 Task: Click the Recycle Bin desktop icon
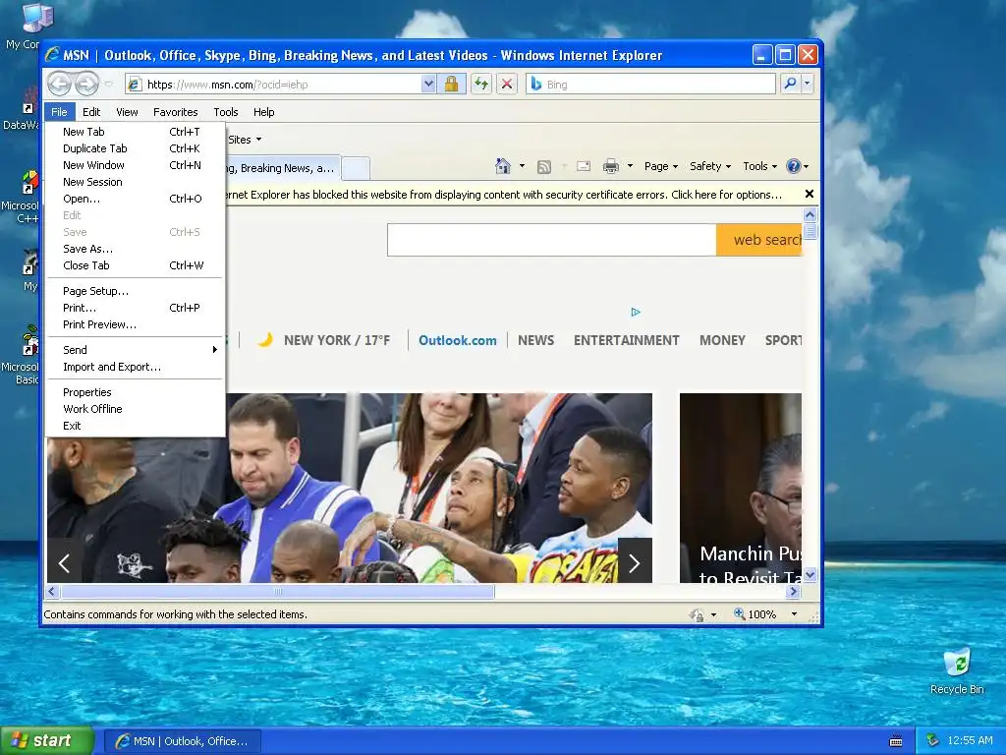click(957, 670)
